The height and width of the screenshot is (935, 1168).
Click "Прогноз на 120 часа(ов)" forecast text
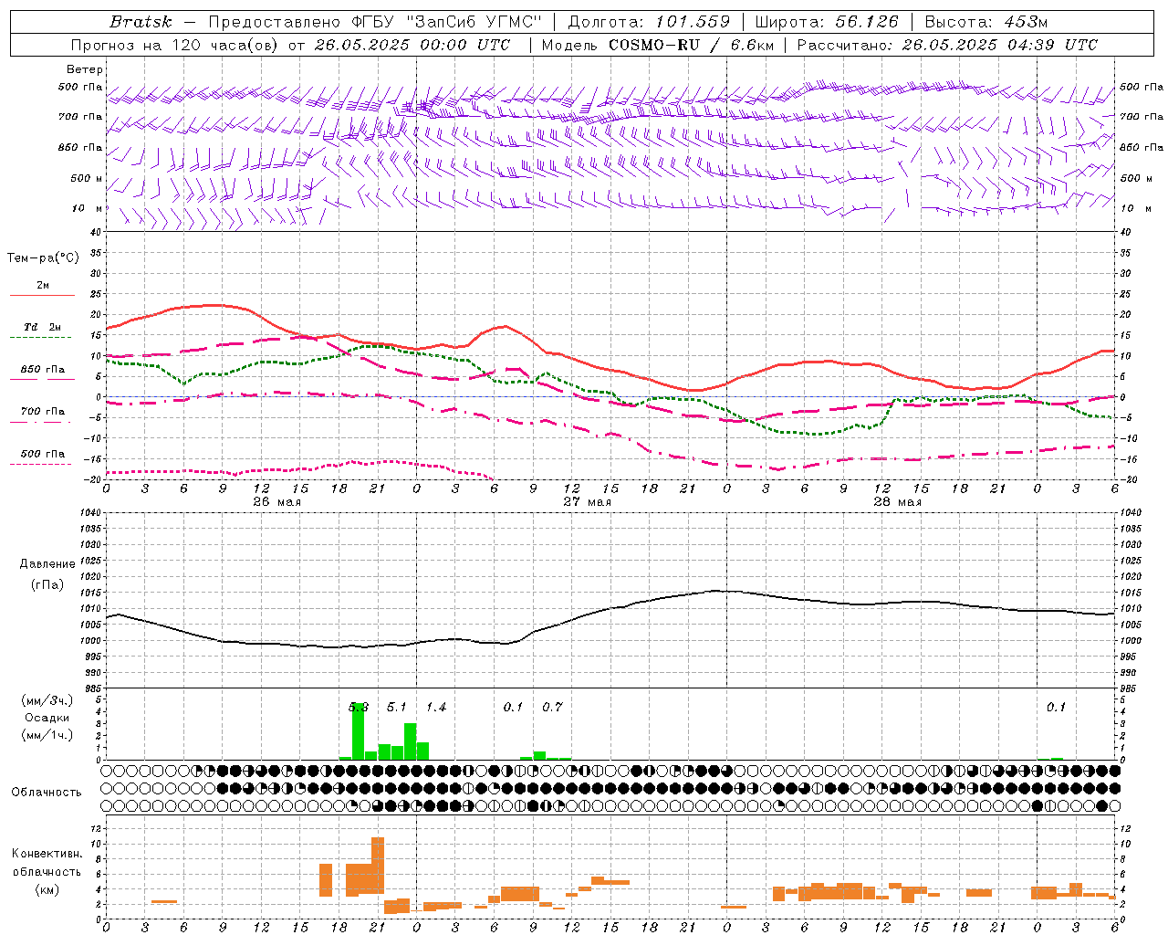[x=173, y=45]
